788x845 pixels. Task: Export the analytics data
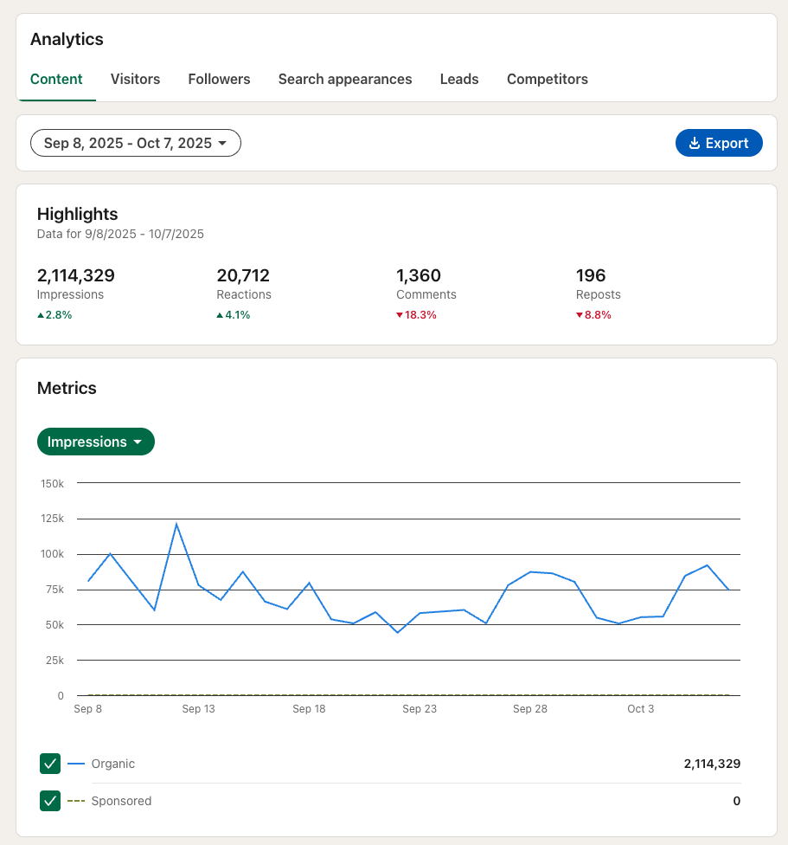(719, 144)
